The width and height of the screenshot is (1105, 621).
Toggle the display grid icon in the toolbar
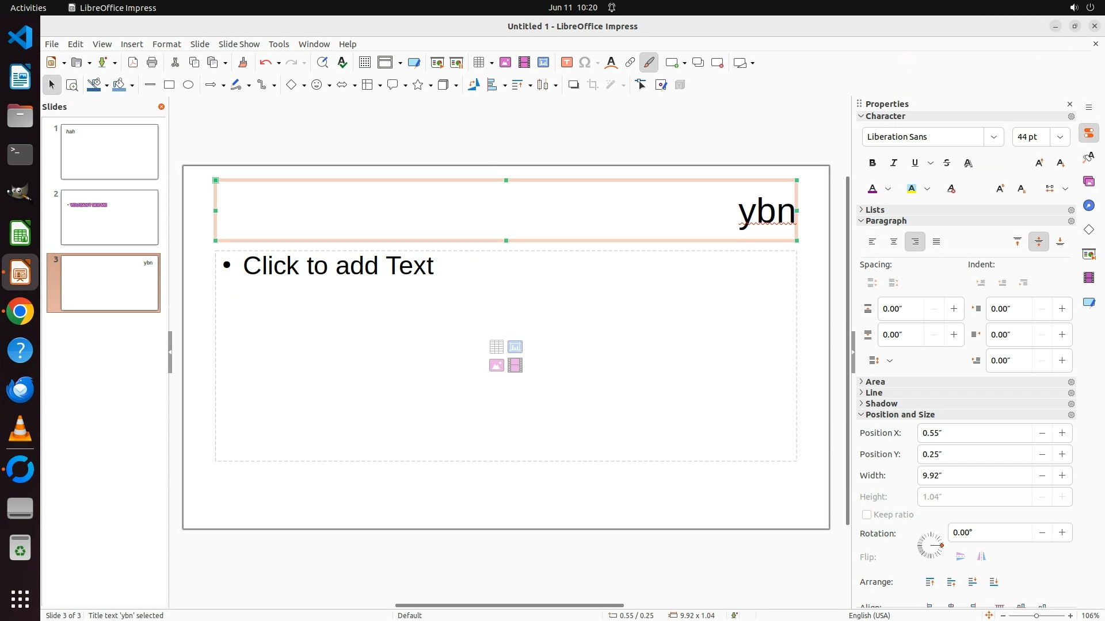tap(364, 63)
